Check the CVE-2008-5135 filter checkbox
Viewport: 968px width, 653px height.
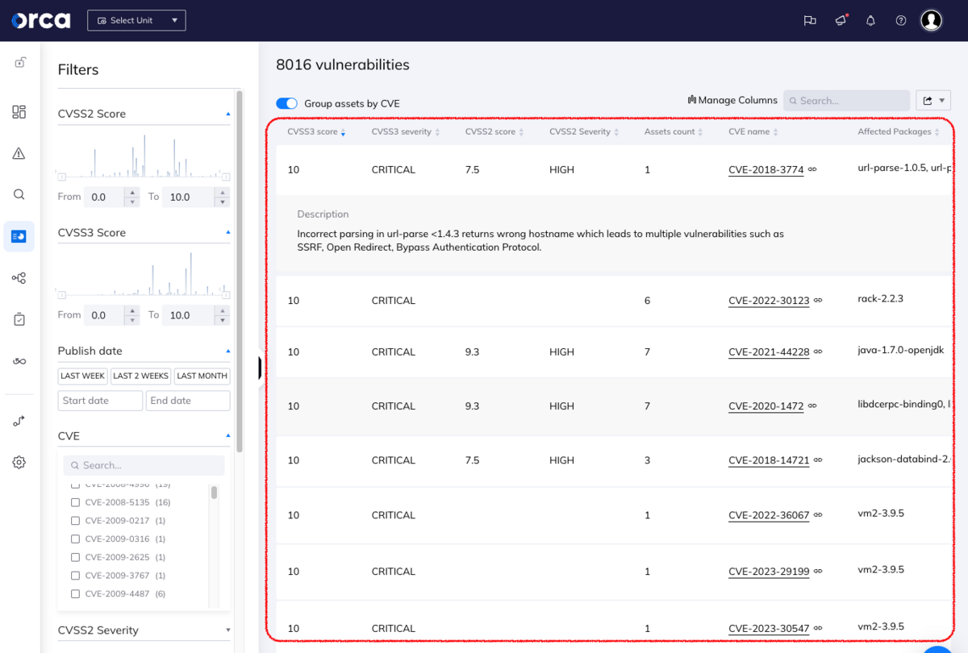tap(75, 502)
